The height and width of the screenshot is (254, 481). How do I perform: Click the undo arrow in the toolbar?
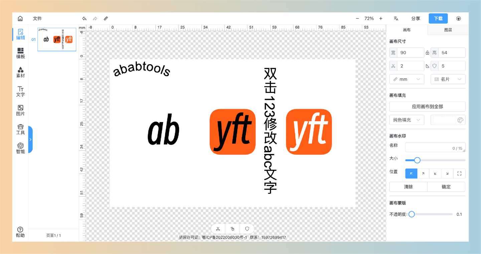(84, 18)
